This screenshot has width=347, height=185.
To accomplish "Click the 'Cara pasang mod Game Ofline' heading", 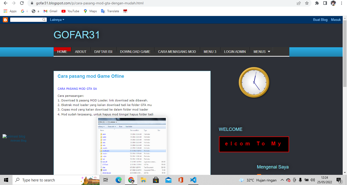I will coord(91,76).
